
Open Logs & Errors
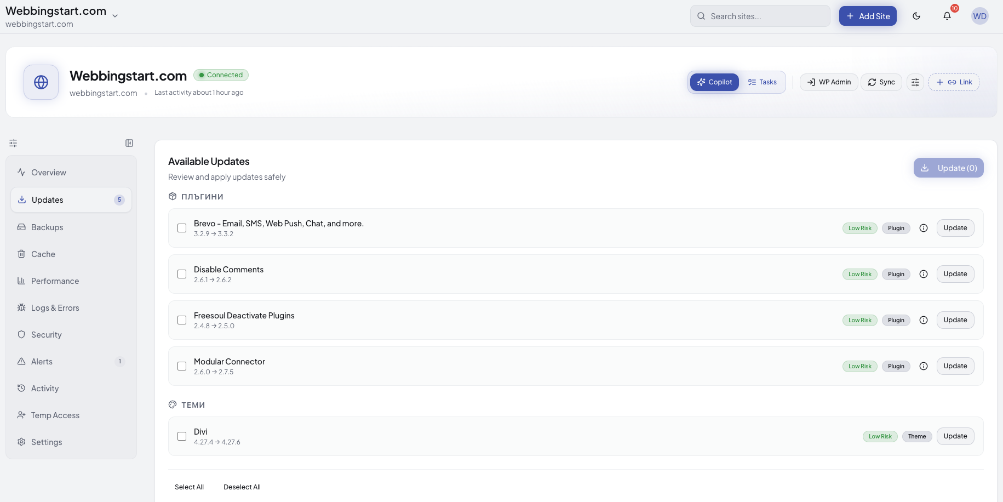55,307
